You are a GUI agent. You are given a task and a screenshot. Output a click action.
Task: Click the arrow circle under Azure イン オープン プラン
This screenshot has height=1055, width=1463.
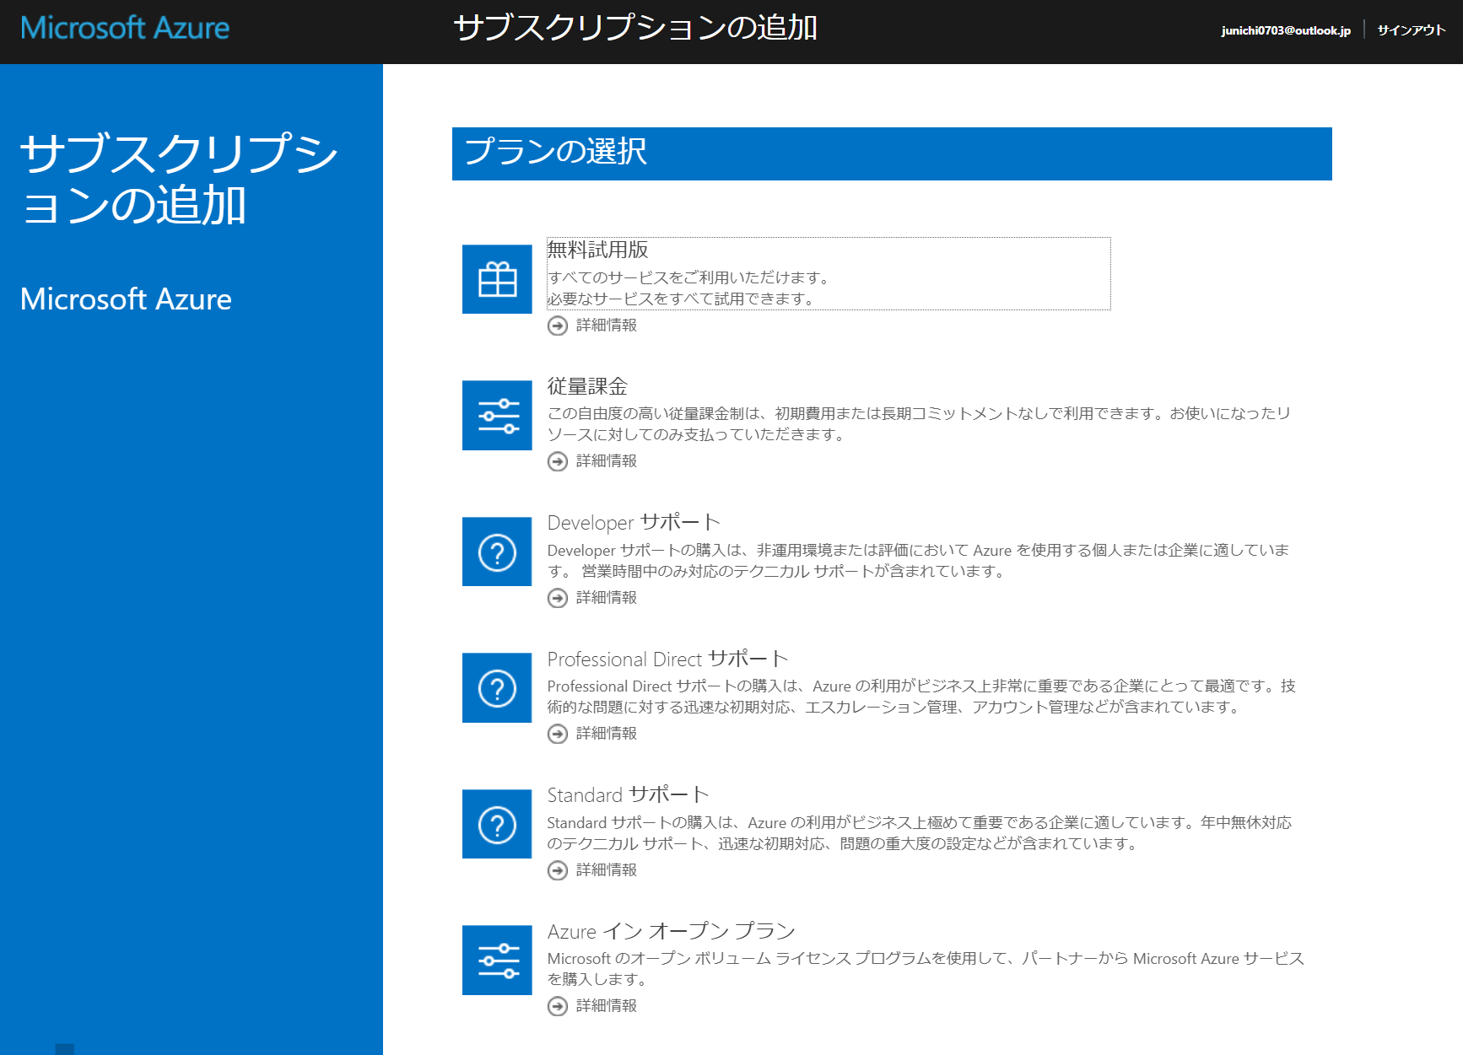coord(558,1006)
